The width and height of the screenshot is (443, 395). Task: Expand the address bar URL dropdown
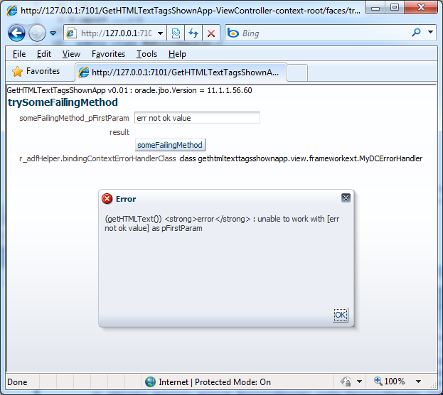(x=160, y=33)
